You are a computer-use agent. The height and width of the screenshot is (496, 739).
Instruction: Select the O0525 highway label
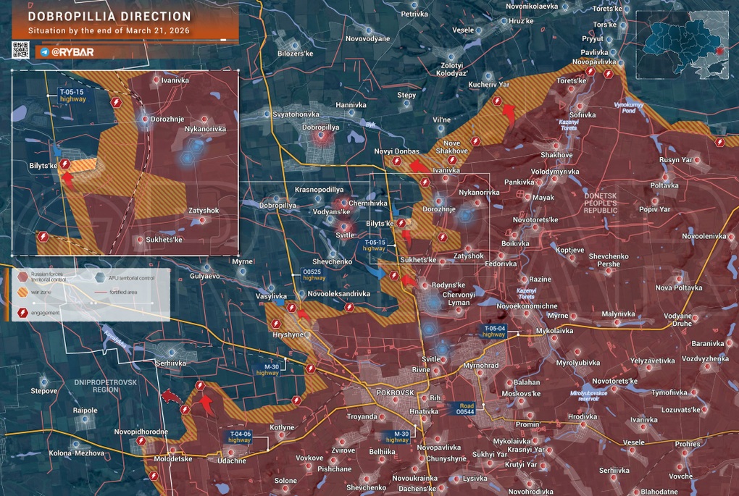[314, 275]
